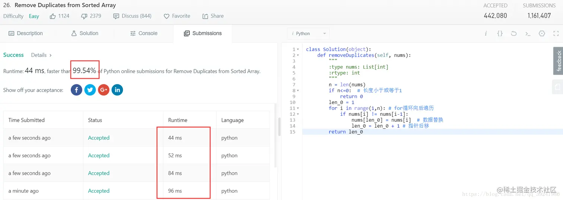Click 'a minute ago' time cell

pos(23,191)
